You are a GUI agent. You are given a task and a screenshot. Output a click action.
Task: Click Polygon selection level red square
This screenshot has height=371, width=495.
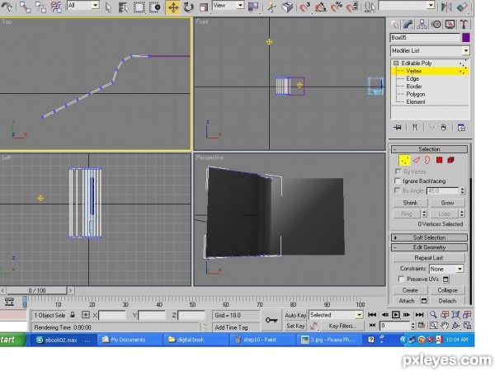point(439,160)
